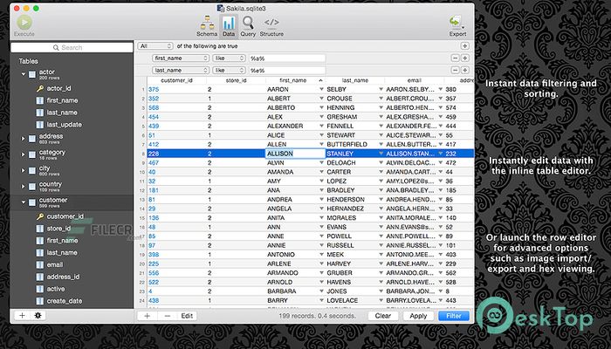
Task: Click the BARBARA first_name cell
Action: click(295, 291)
